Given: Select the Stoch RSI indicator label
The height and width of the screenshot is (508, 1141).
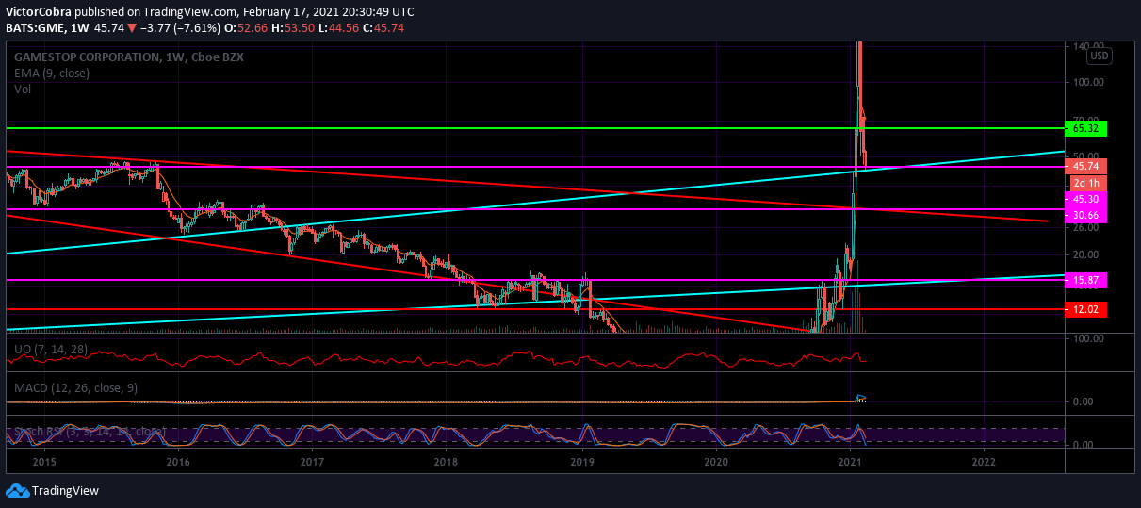Looking at the screenshot, I should 90,431.
